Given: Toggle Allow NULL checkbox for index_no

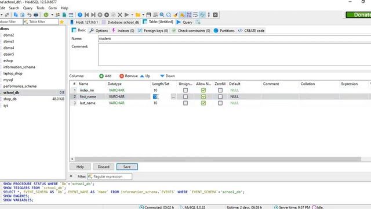Looking at the screenshot, I should tap(203, 91).
